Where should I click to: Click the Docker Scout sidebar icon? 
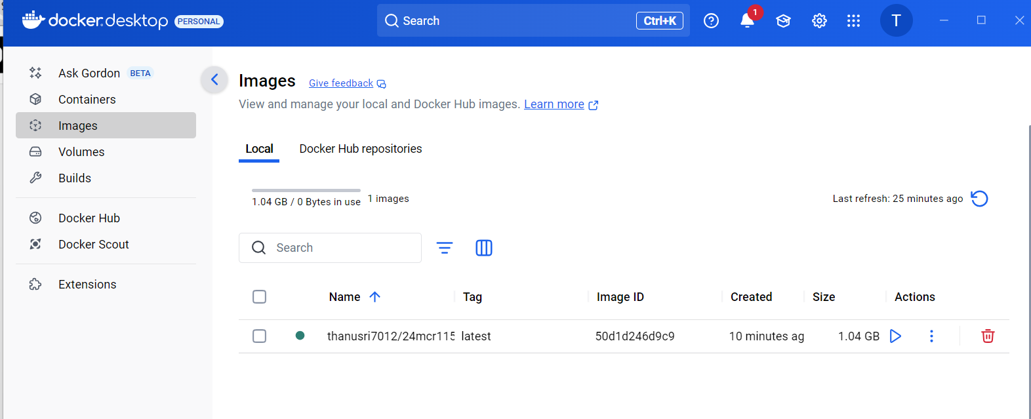pyautogui.click(x=35, y=244)
